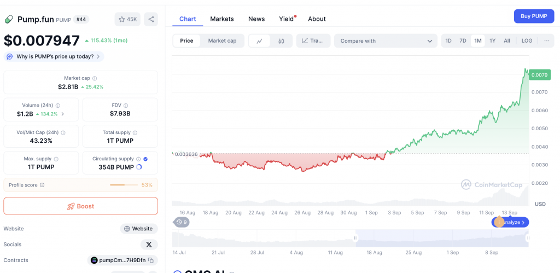Image resolution: width=560 pixels, height=273 pixels.
Task: Click Circulating supply info icon
Action: coord(138,159)
